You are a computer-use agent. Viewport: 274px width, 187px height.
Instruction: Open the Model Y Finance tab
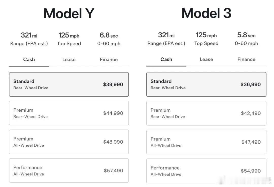109,60
